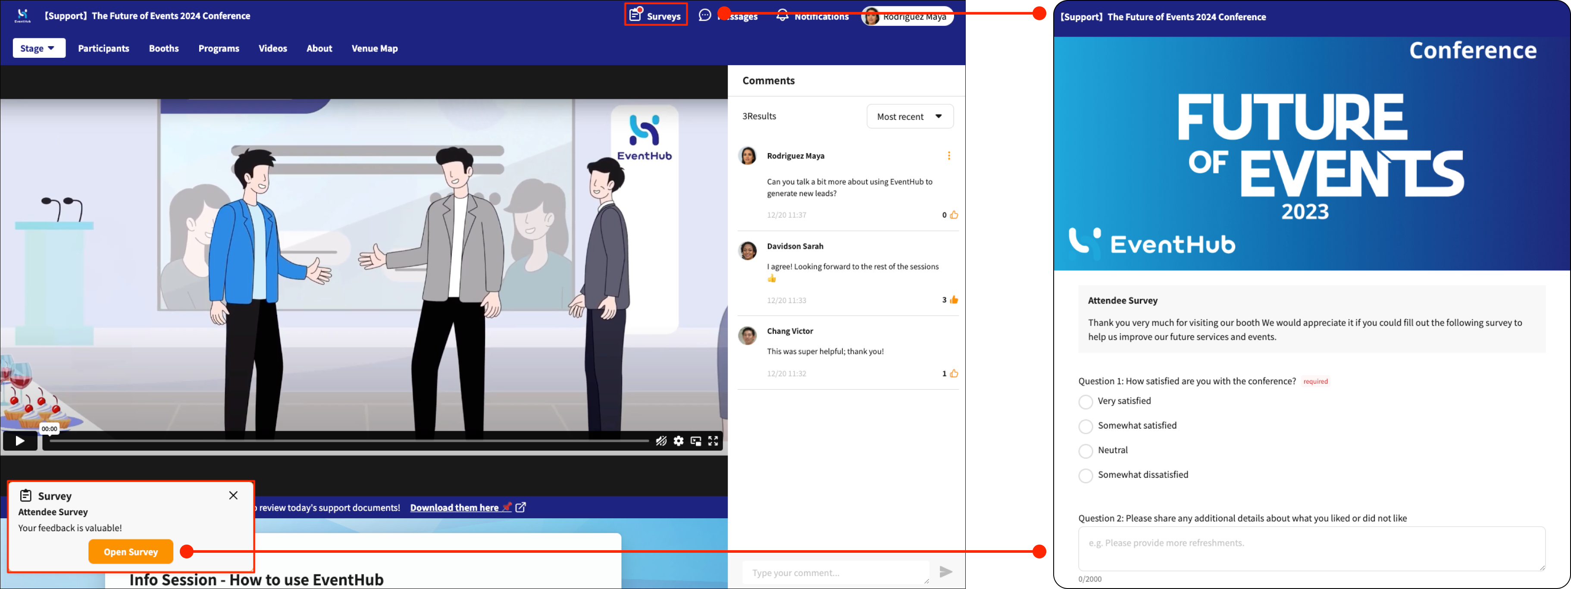Click Survey clipboard icon in popup
Image resolution: width=1571 pixels, height=589 pixels.
25,495
